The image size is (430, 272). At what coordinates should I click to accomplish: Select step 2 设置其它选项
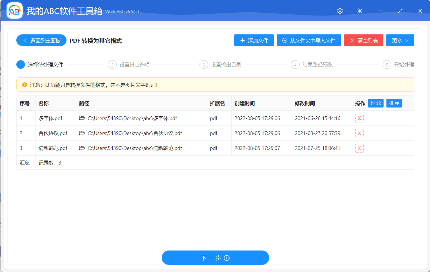pyautogui.click(x=112, y=64)
